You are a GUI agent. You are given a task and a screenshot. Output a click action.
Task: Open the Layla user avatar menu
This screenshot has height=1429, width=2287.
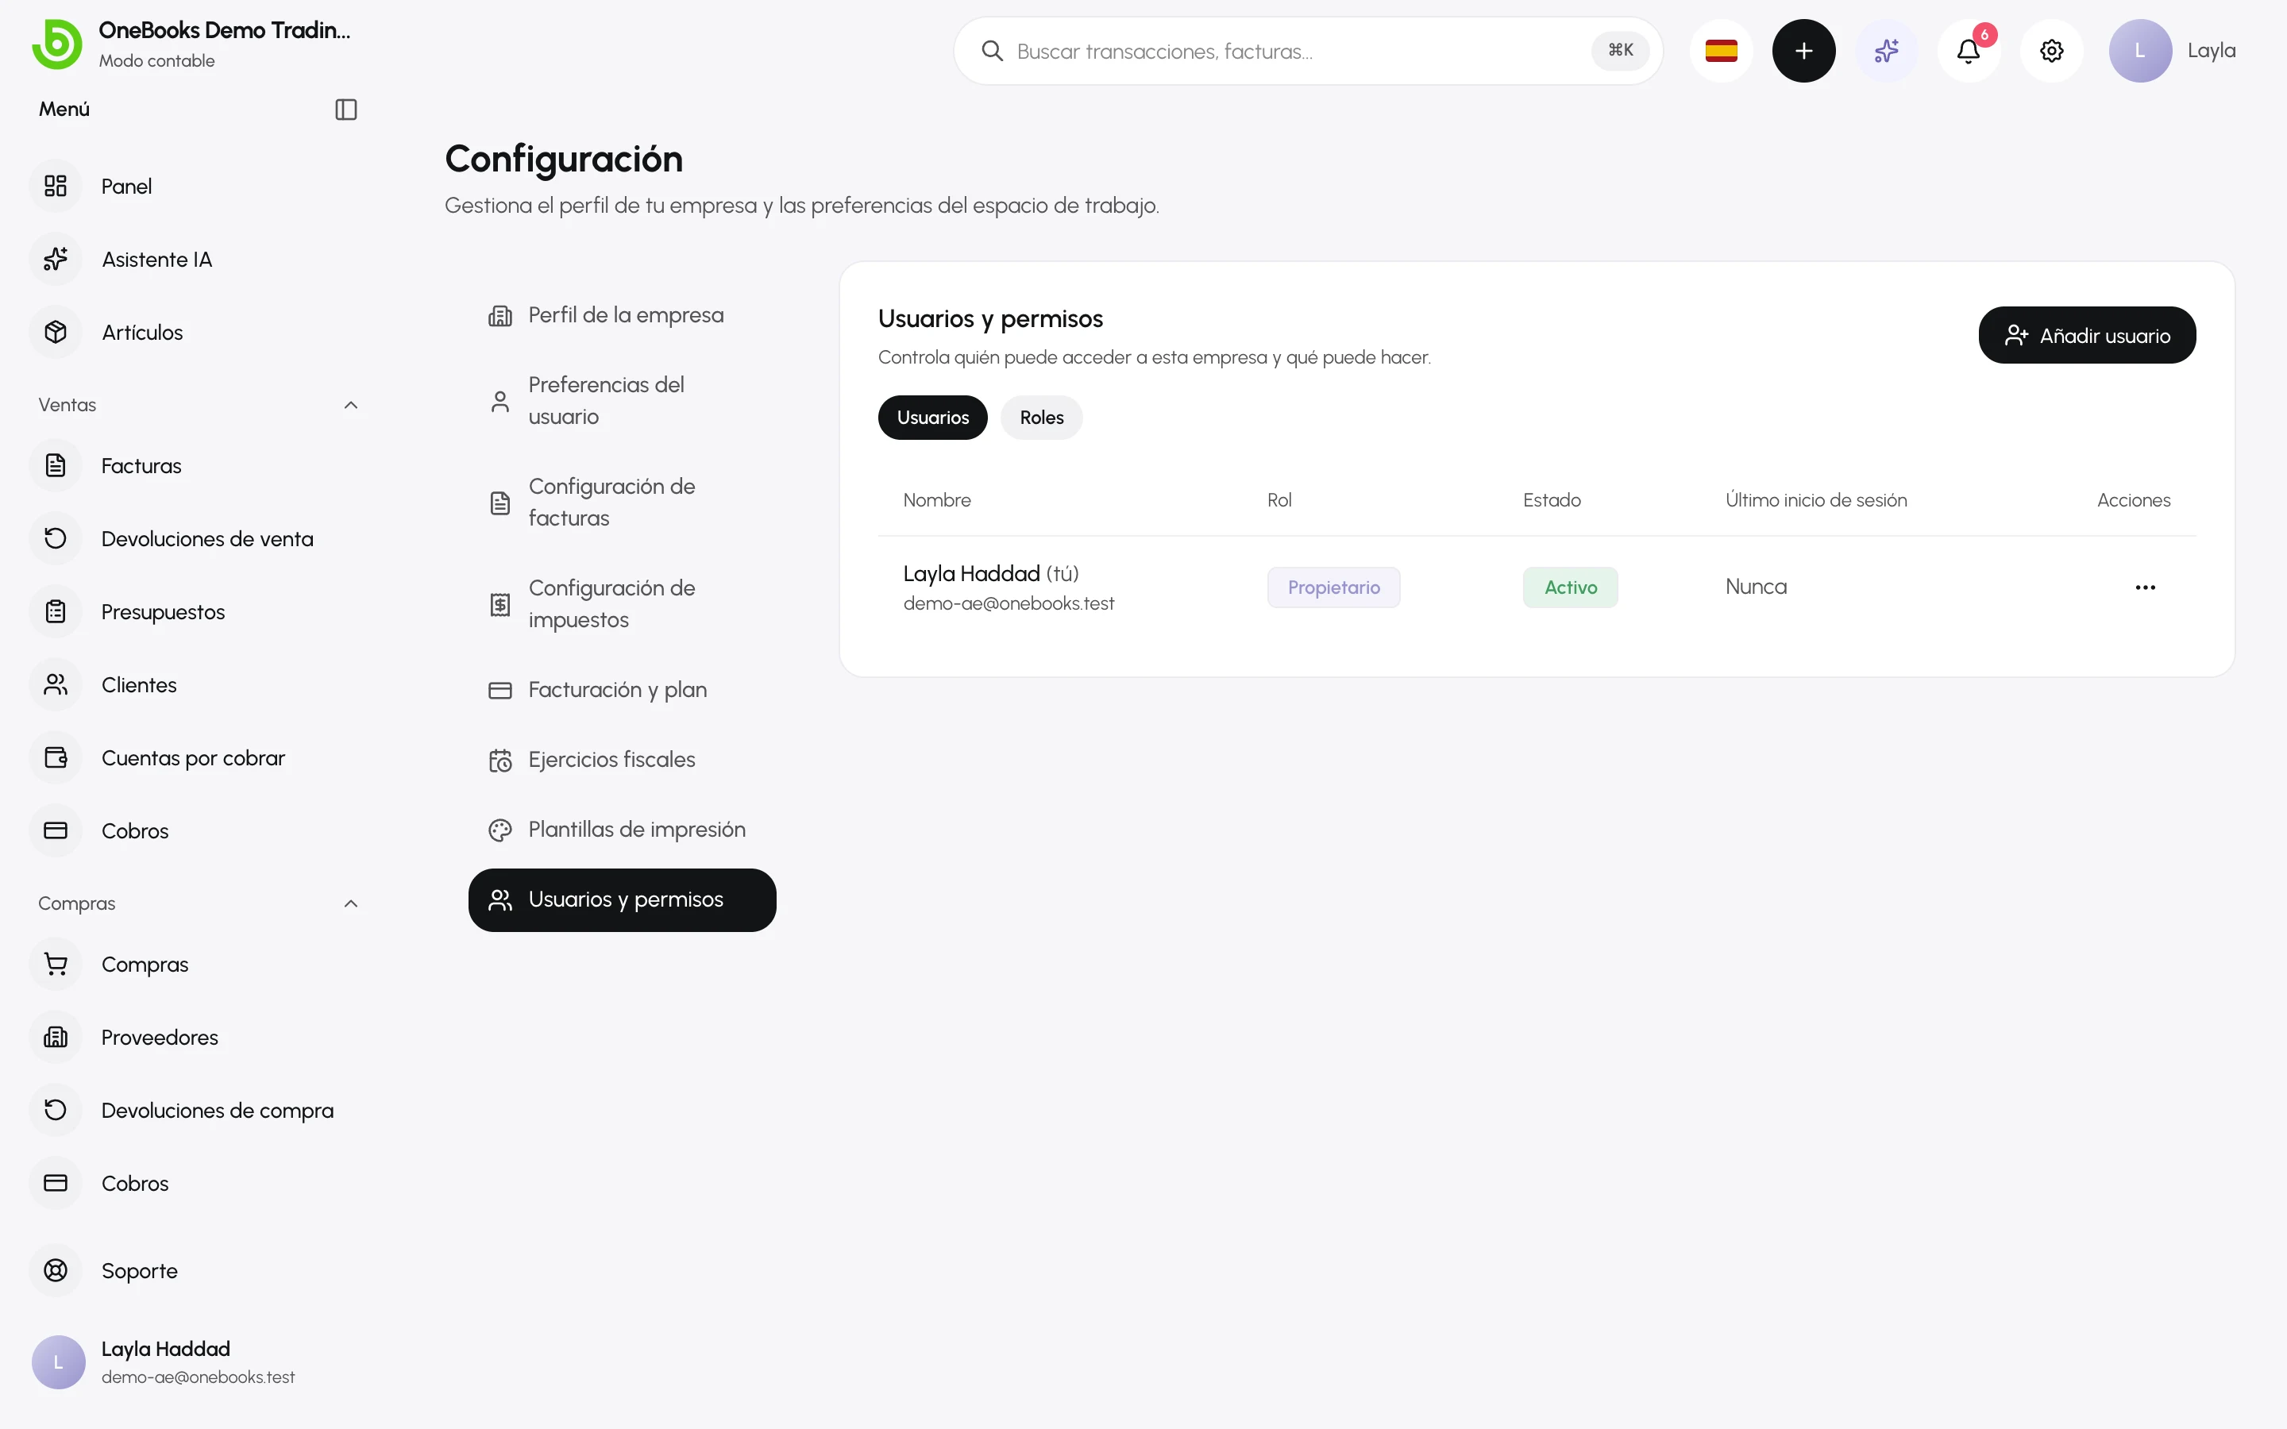(x=2172, y=51)
